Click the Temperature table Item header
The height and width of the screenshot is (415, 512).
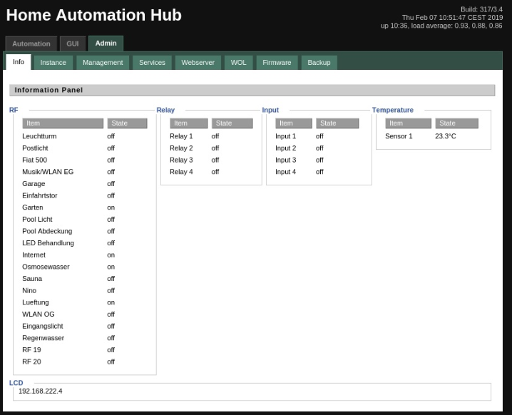[408, 123]
